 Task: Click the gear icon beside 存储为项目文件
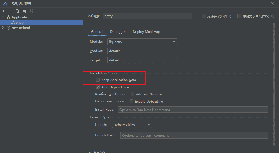coord(272,16)
